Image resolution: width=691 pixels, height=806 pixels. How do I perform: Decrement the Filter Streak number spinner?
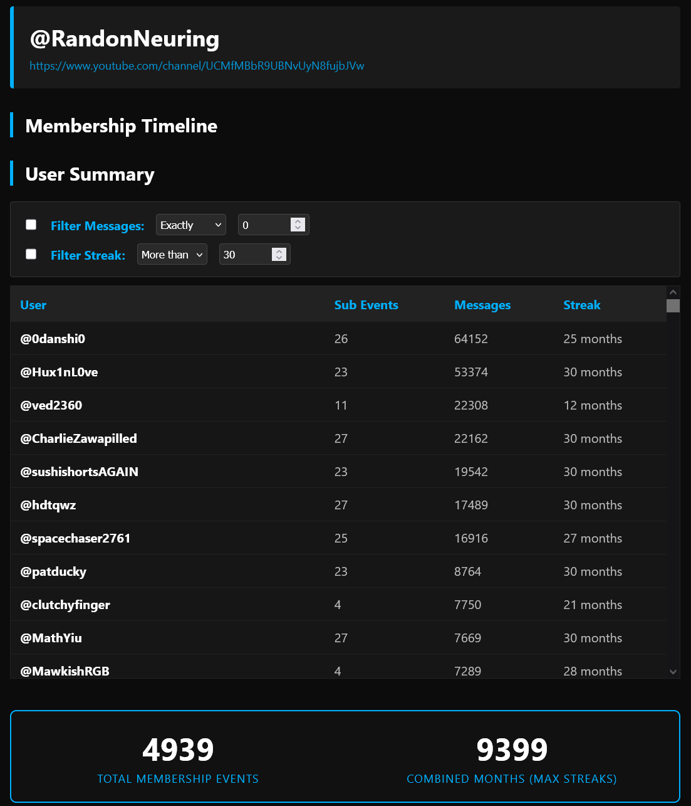point(279,258)
